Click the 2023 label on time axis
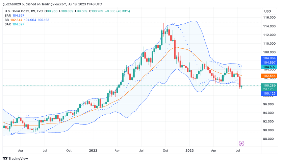 (189, 150)
